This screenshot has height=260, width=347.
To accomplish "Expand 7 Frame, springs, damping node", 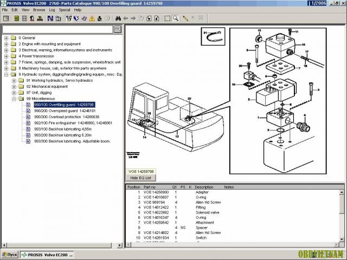I will click(x=6, y=62).
